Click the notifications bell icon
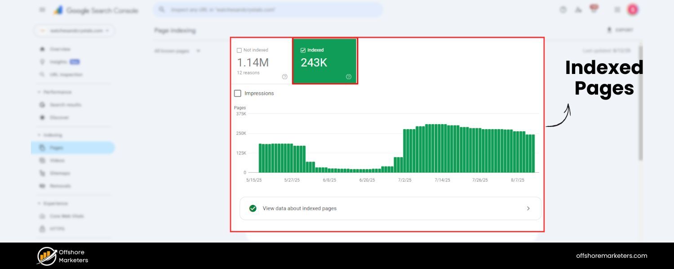This screenshot has width=674, height=269. 594,10
